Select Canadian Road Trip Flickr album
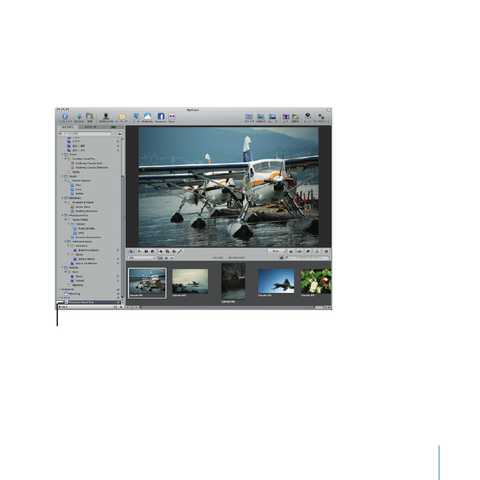The height and width of the screenshot is (480, 480). [x=89, y=302]
